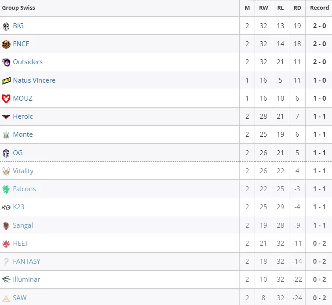Open the Illuminar team link

point(26,280)
